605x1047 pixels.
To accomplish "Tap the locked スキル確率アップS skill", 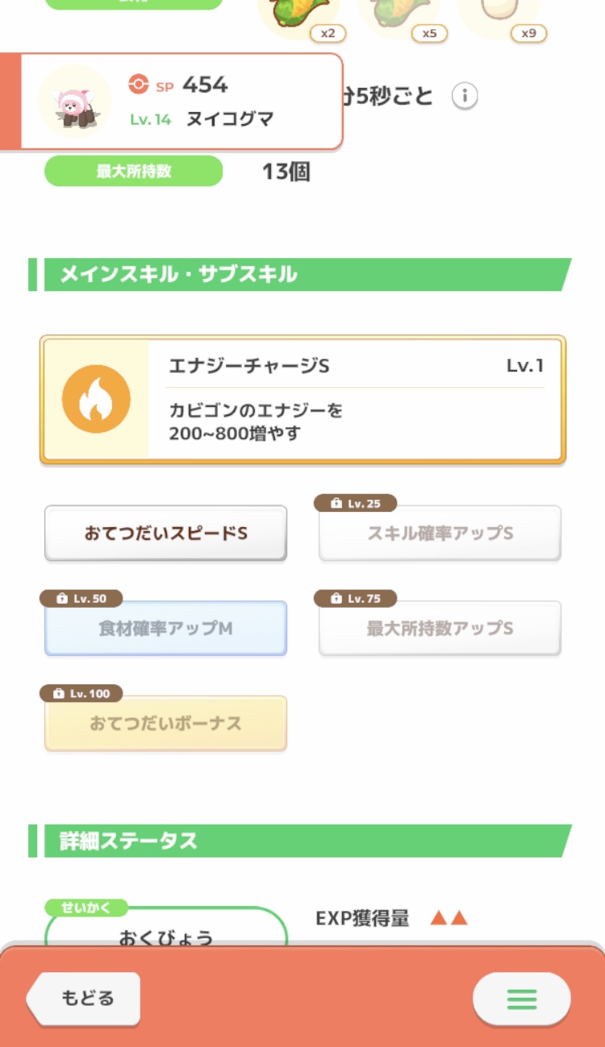I will [440, 534].
